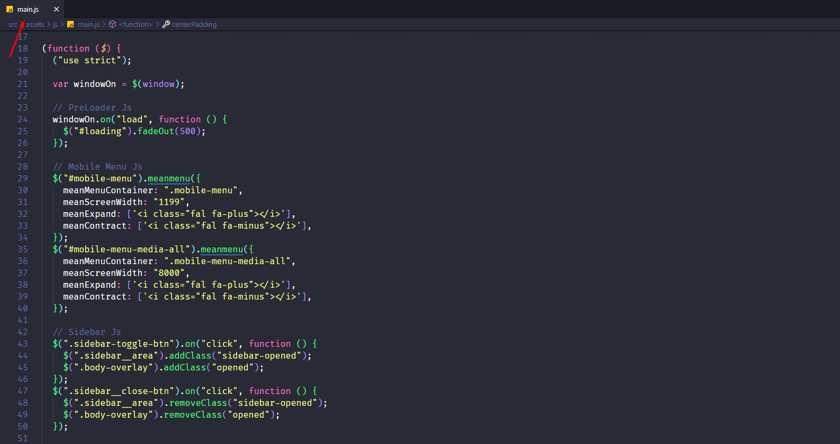Click "window" inside $(window)
The width and height of the screenshot is (840, 444).
tap(159, 84)
